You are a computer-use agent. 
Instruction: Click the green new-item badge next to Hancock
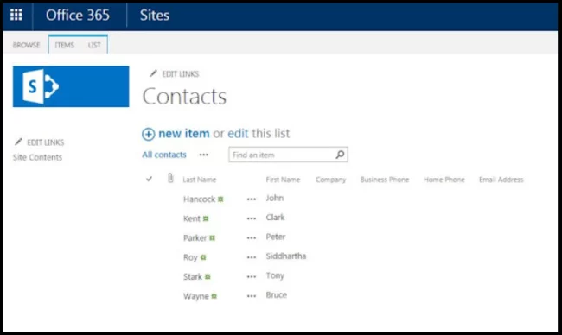220,199
